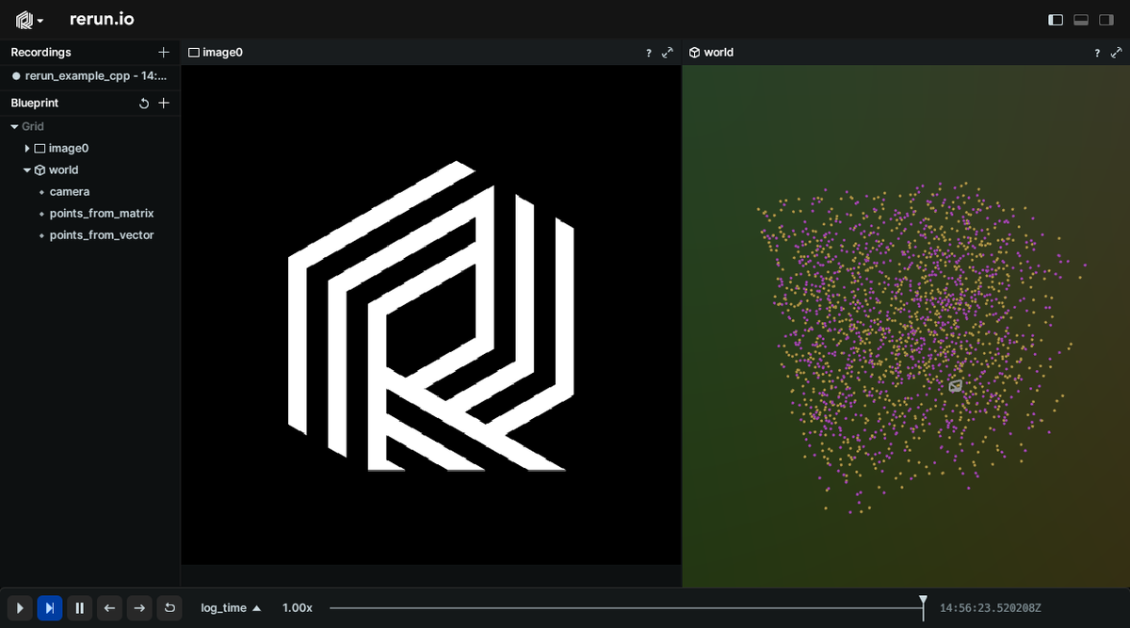Select points_from_vector in the tree
Viewport: 1130px width, 628px height.
click(x=101, y=235)
